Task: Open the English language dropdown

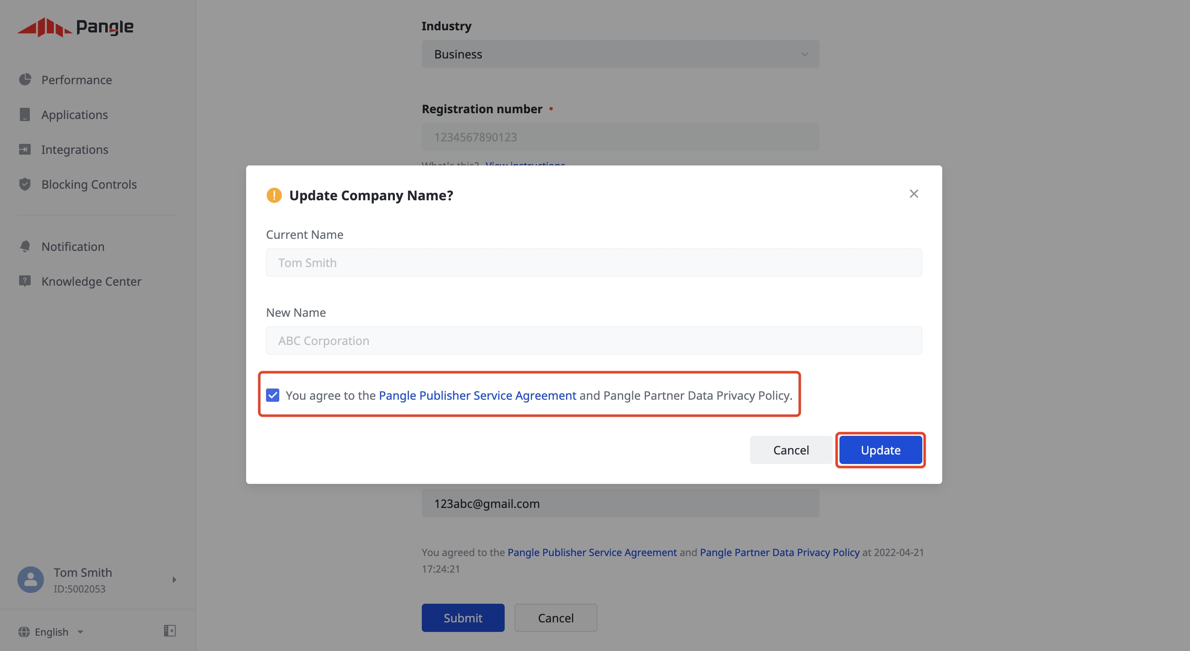Action: coord(51,632)
